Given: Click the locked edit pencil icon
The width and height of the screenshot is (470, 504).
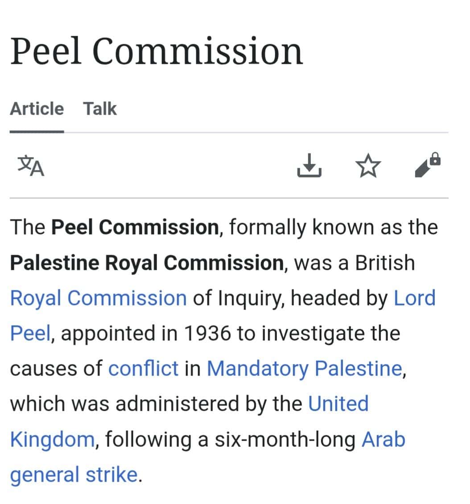Looking at the screenshot, I should pyautogui.click(x=428, y=165).
